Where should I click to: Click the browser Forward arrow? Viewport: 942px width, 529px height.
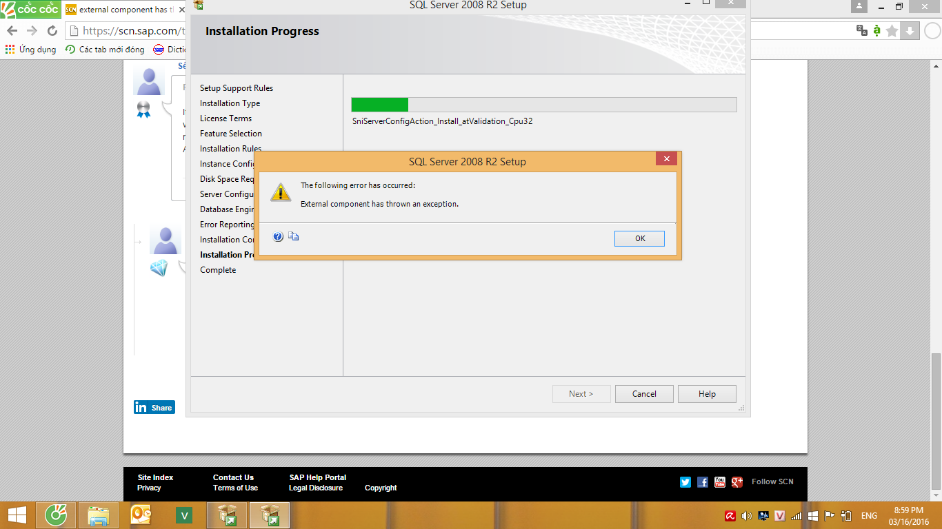[32, 30]
